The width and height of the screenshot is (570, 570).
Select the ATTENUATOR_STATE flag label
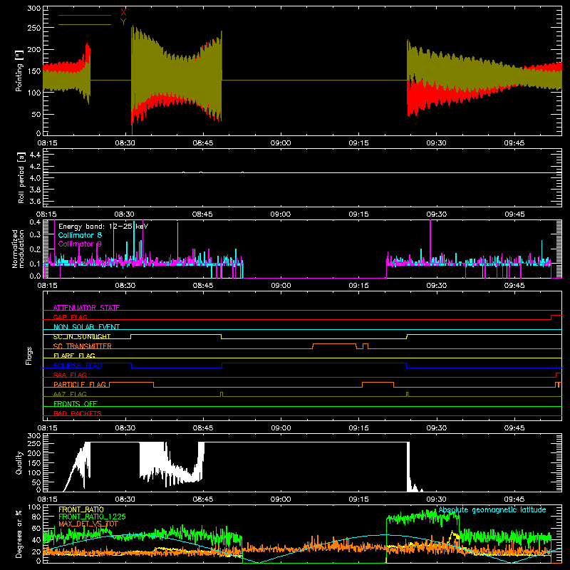(x=86, y=308)
